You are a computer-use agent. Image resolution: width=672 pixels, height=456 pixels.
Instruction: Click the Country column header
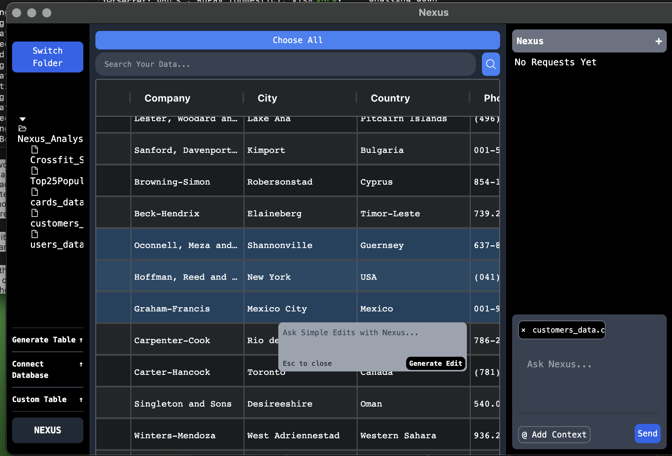(x=390, y=98)
